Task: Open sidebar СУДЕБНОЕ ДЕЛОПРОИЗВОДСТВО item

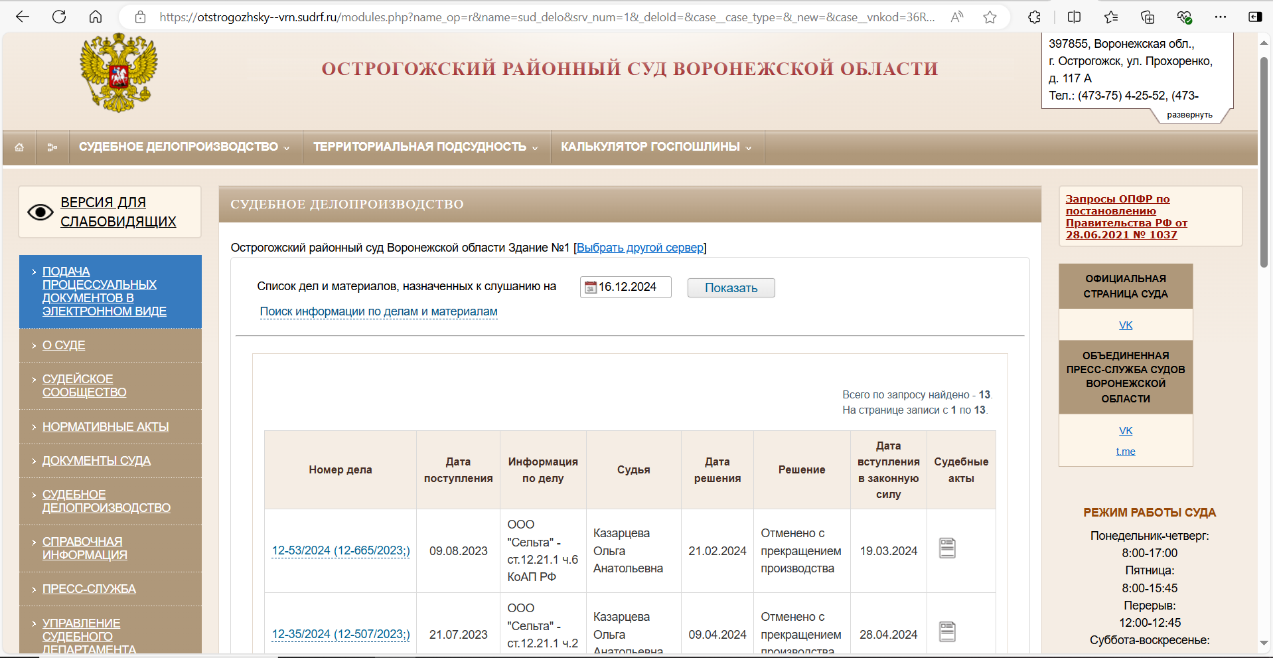Action: [x=106, y=501]
